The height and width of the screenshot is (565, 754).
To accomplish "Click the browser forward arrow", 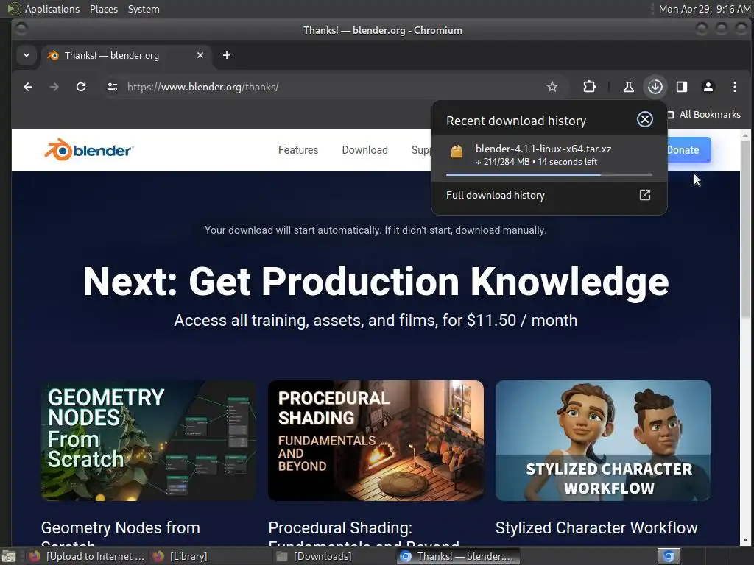I will [54, 87].
